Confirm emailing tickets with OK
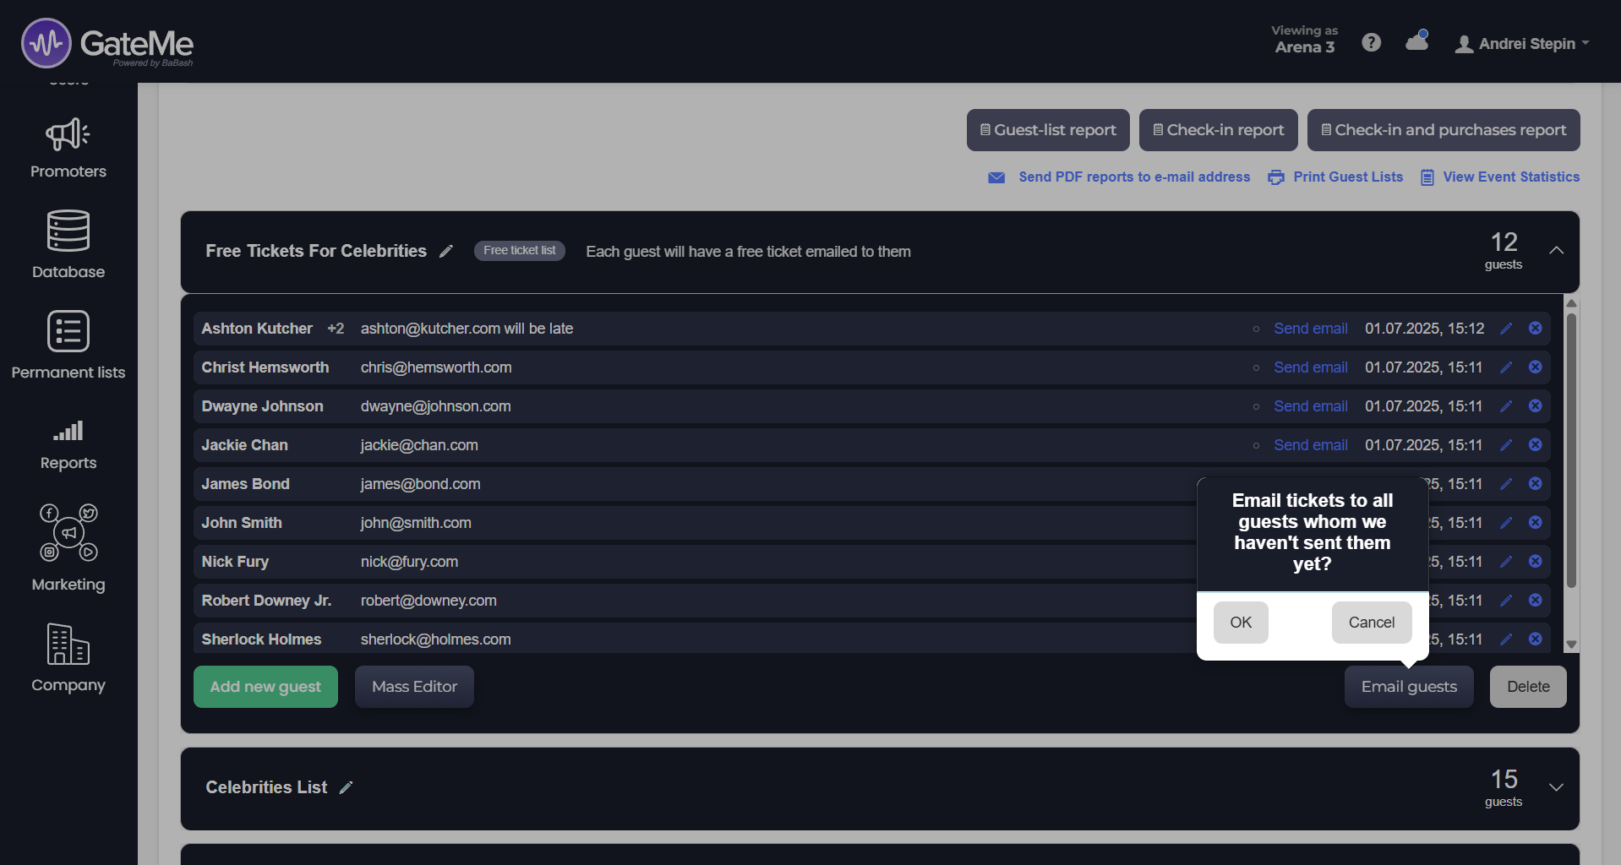 (1240, 623)
